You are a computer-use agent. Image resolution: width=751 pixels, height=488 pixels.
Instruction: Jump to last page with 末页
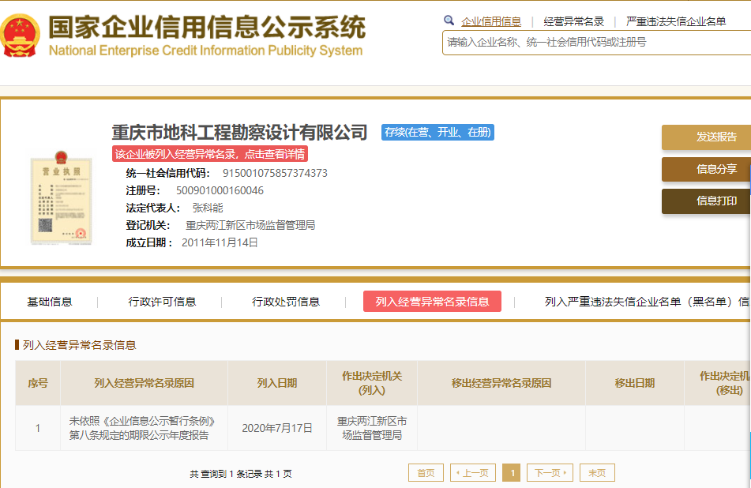597,473
